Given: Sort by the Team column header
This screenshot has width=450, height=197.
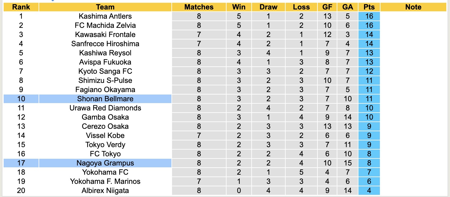Looking at the screenshot, I should [x=105, y=7].
